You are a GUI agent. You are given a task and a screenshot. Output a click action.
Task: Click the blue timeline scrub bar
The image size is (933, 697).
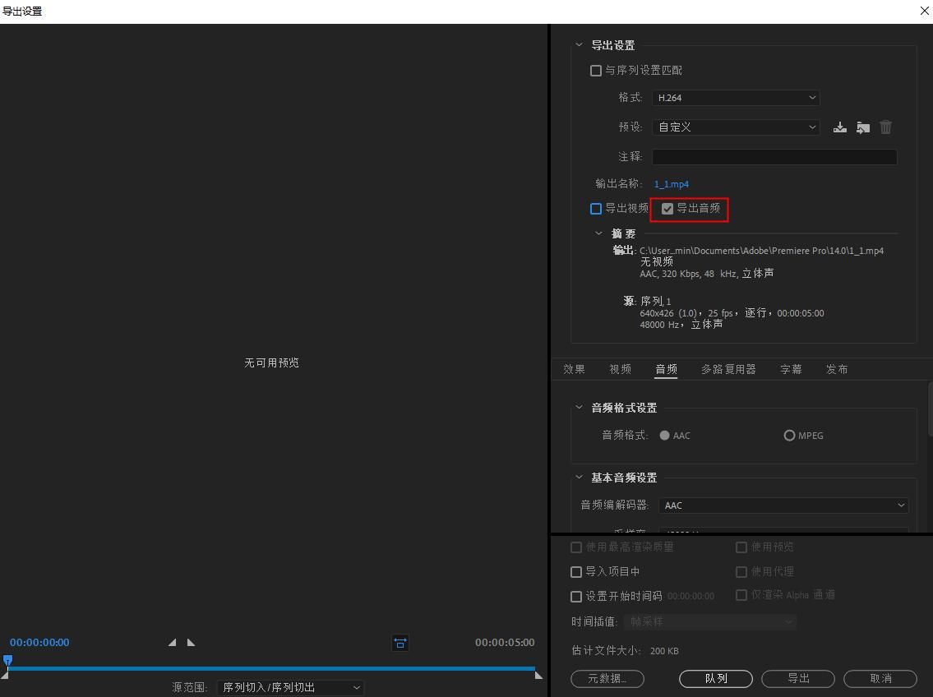coord(271,668)
